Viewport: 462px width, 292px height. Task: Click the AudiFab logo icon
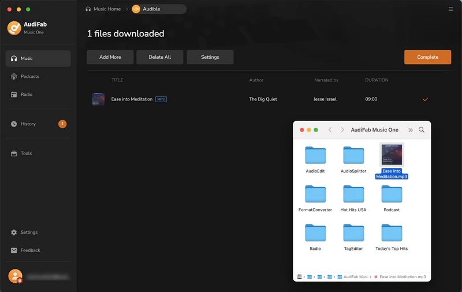tap(14, 28)
